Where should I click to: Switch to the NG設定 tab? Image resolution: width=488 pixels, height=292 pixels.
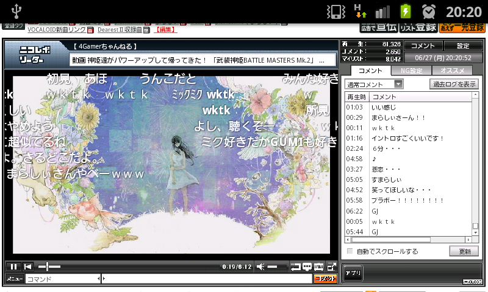[x=411, y=71]
